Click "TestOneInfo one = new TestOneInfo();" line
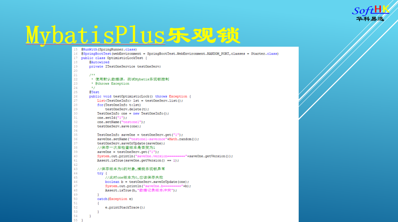Screen dimensions: 398x222 coord(133,114)
